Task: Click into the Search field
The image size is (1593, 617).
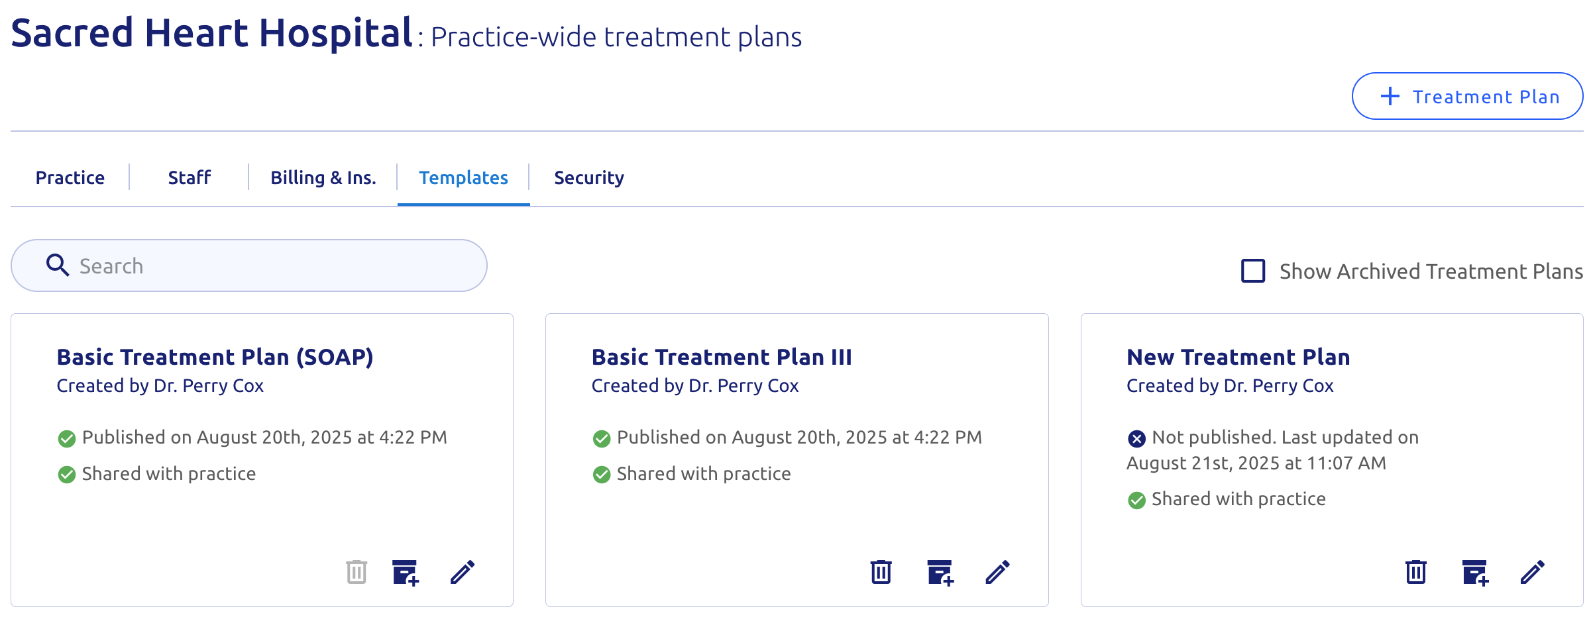Action: click(249, 265)
